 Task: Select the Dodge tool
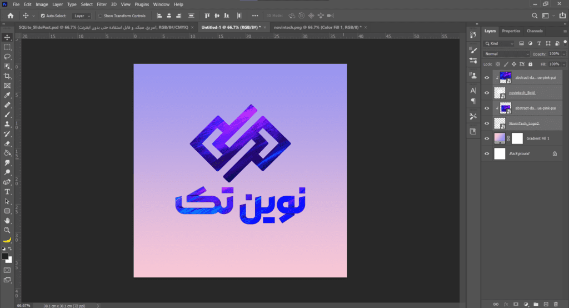(7, 172)
